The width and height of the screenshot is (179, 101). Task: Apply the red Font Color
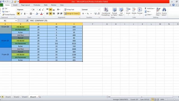pyautogui.click(x=41, y=14)
